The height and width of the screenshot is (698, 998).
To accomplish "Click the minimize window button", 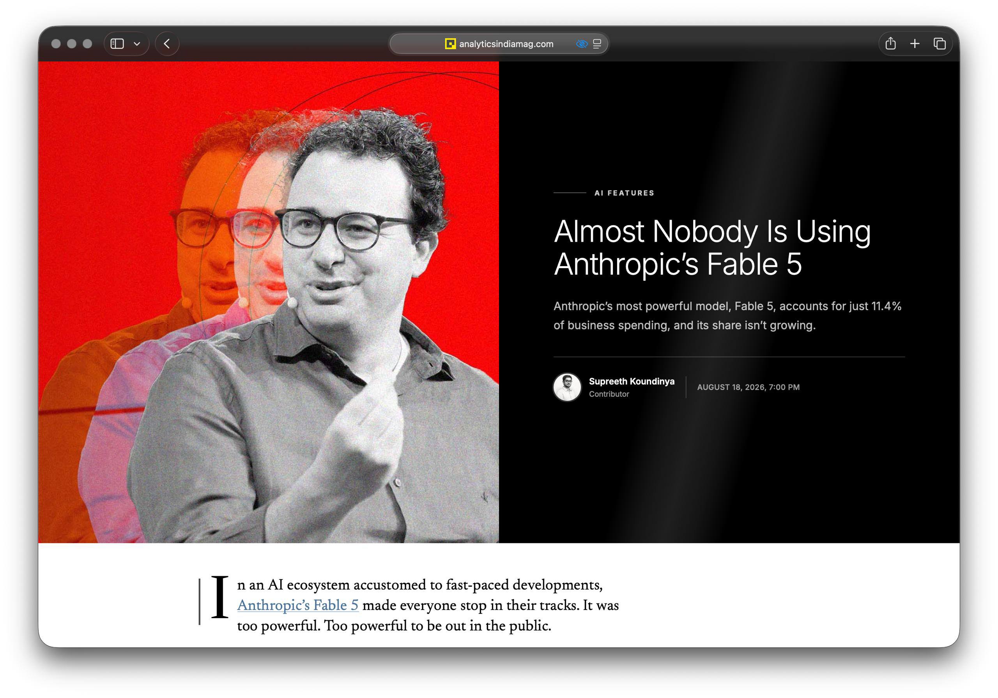I will 72,44.
